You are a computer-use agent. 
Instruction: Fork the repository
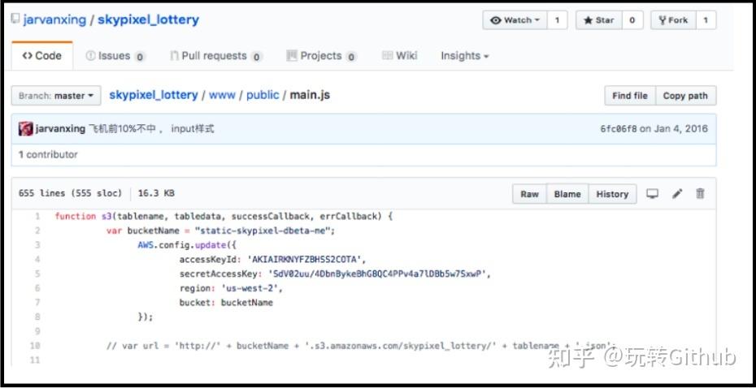pyautogui.click(x=673, y=20)
